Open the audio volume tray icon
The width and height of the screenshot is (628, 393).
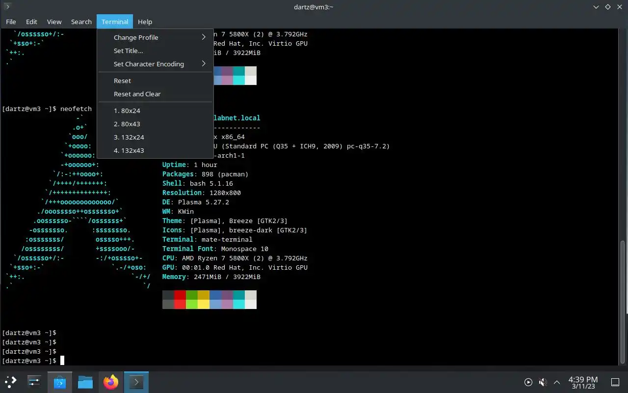(543, 382)
